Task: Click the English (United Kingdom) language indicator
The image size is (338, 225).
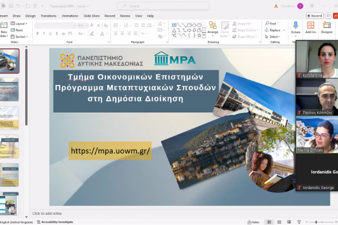Action: coord(16,222)
